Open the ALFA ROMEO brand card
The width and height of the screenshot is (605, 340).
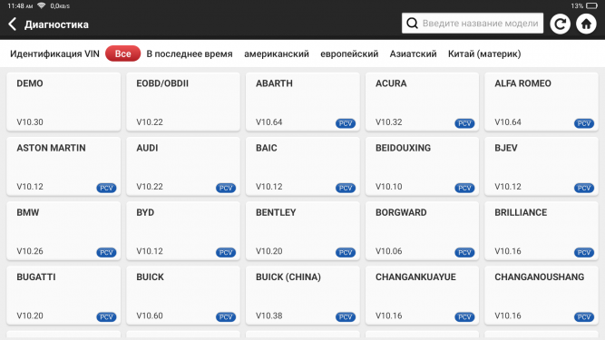(542, 102)
